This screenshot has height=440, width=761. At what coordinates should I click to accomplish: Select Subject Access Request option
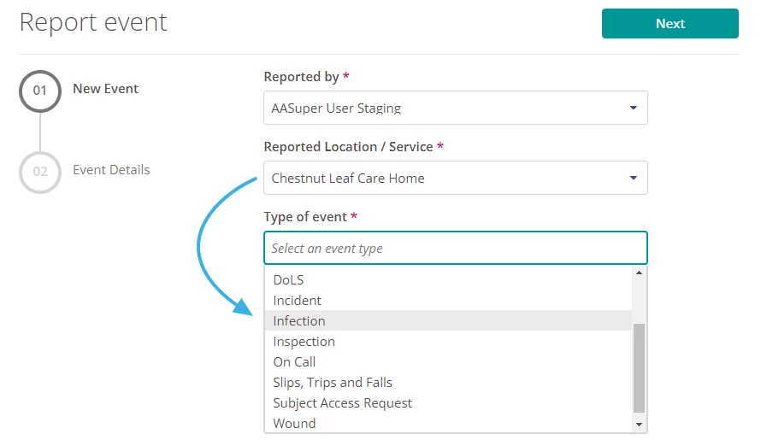342,402
